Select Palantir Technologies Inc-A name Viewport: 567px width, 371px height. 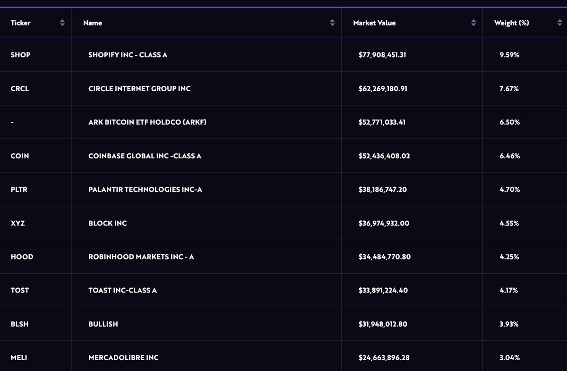pos(145,190)
